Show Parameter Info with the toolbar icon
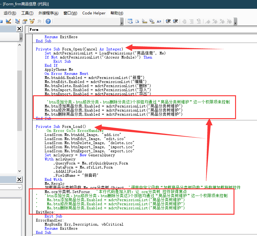257x236 pixels. point(152,21)
